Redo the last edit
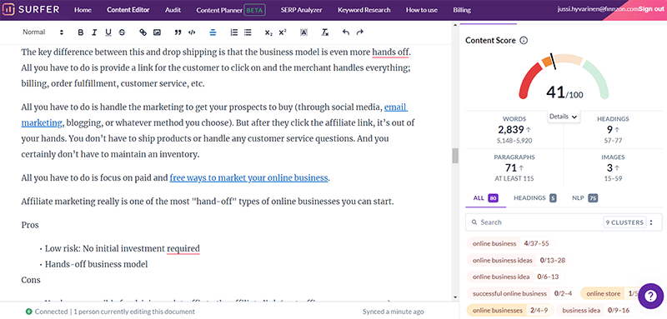This screenshot has height=319, width=667. [x=360, y=32]
